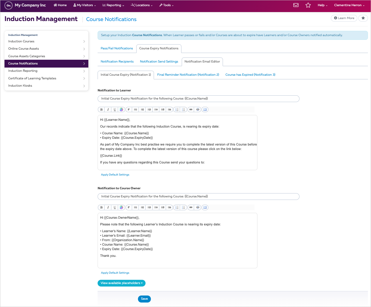Underline text using the course owner editor toolbar

point(115,207)
